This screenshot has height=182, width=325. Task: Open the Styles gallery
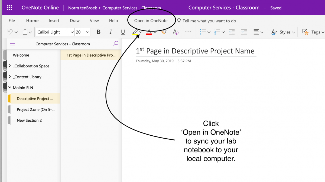pyautogui.click(x=283, y=32)
